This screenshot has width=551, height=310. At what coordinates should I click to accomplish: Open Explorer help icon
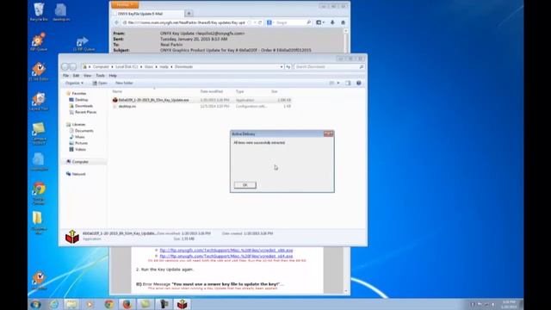tap(358, 84)
